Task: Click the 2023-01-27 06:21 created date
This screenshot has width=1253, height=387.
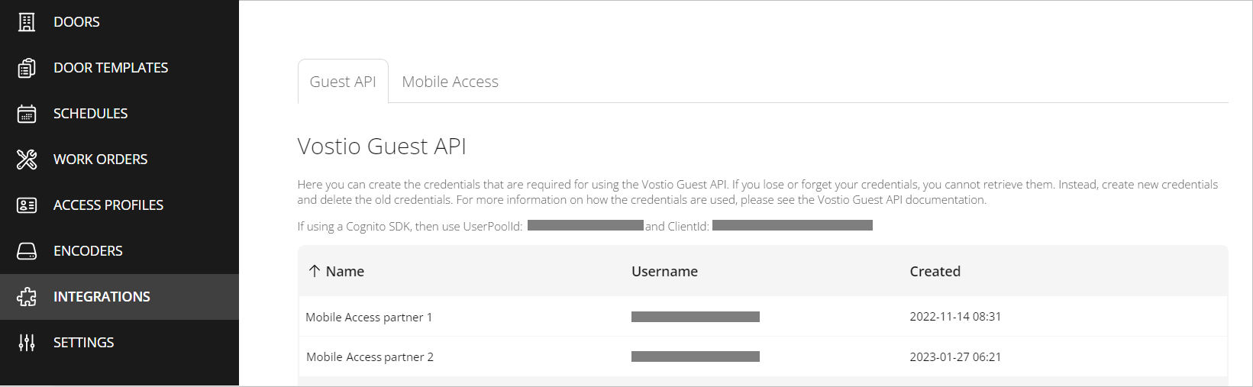Action: click(955, 356)
